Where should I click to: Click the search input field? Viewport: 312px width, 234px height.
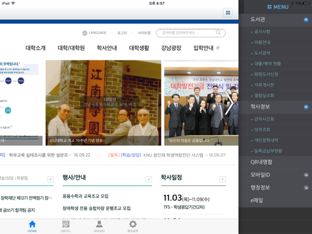pyautogui.click(x=190, y=33)
